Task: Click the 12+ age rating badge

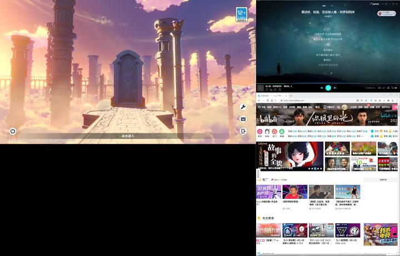Action: pyautogui.click(x=241, y=13)
